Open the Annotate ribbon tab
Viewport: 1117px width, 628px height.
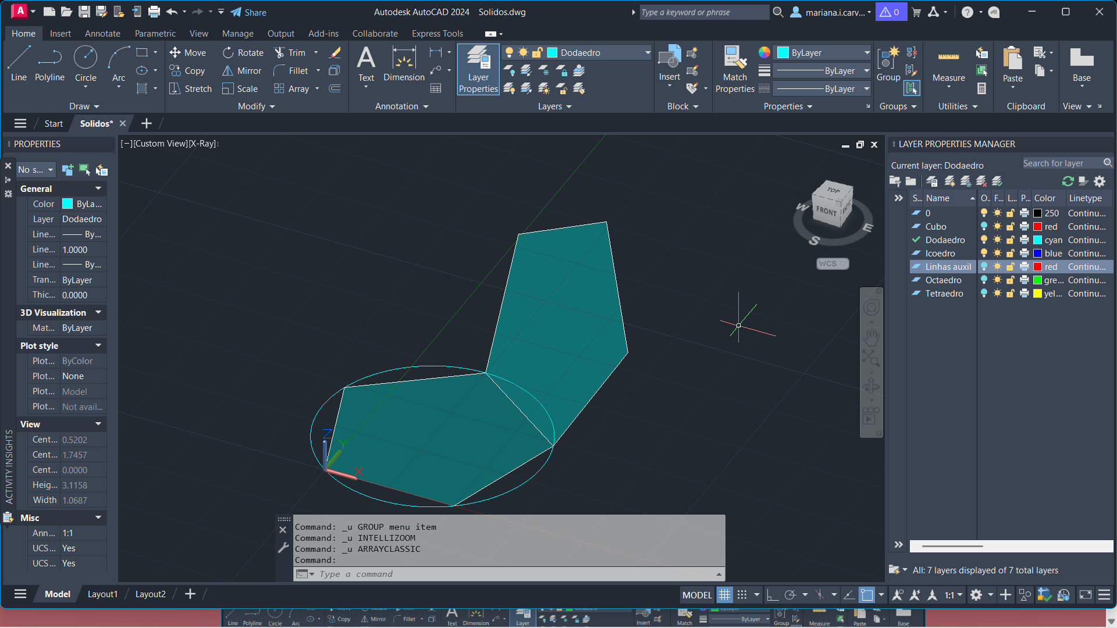(x=102, y=34)
